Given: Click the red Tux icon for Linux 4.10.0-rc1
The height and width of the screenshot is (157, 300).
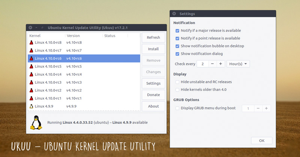Looking at the screenshot, I should pyautogui.click(x=31, y=98).
